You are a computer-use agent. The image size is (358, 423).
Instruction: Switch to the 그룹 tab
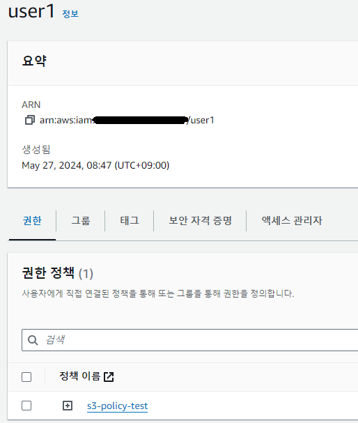81,221
